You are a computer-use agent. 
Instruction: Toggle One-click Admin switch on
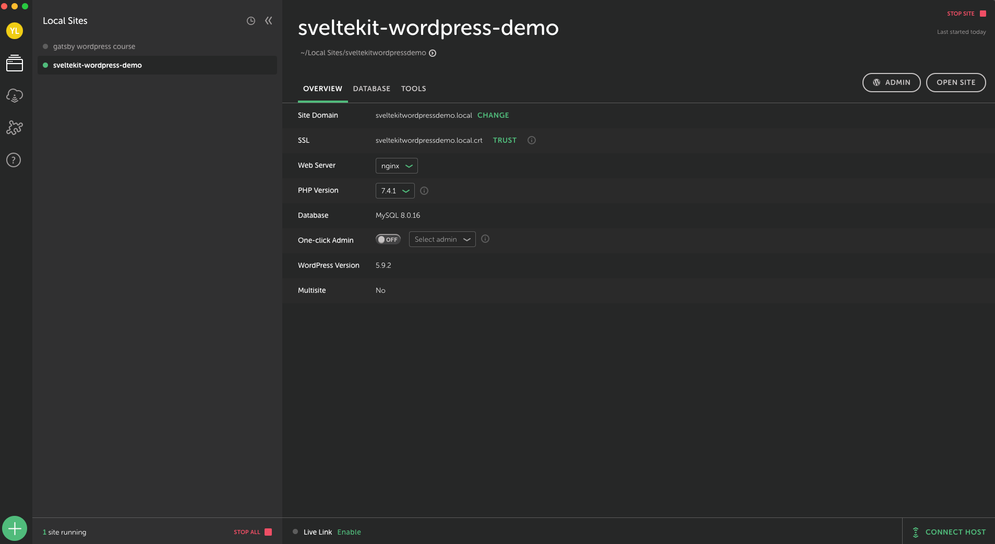[x=388, y=239]
